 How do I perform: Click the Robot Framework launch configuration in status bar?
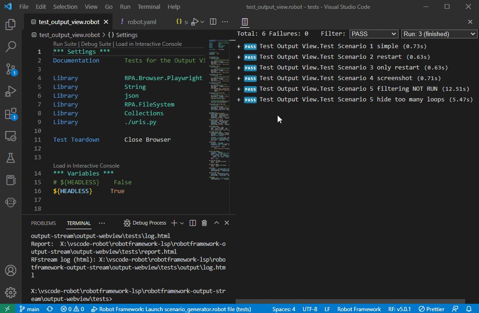(171, 309)
